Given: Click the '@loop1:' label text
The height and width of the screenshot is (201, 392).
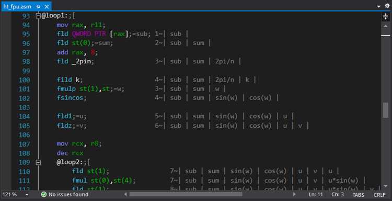Looking at the screenshot, I should [55, 16].
